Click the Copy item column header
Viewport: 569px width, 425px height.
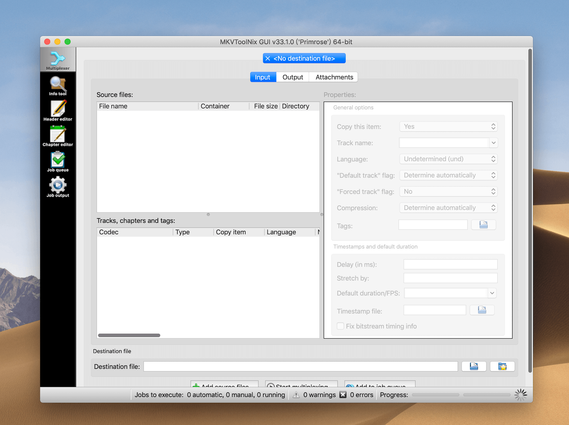[x=239, y=232]
